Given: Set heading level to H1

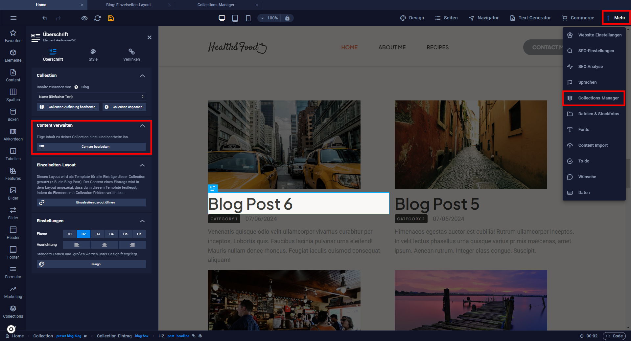Looking at the screenshot, I should coord(70,234).
